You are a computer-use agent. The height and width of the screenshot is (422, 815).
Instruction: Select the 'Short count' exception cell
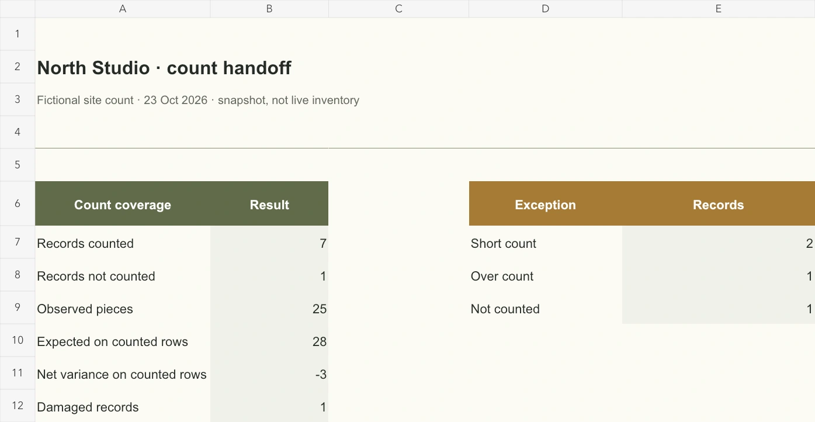(x=545, y=242)
